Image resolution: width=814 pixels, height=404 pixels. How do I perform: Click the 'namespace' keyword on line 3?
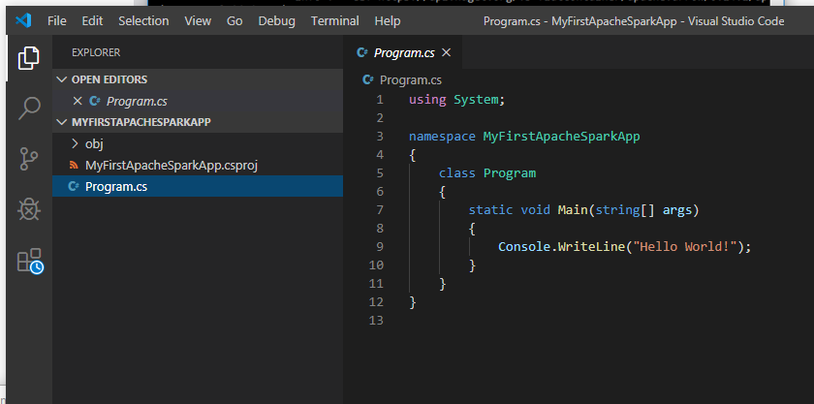pyautogui.click(x=442, y=137)
